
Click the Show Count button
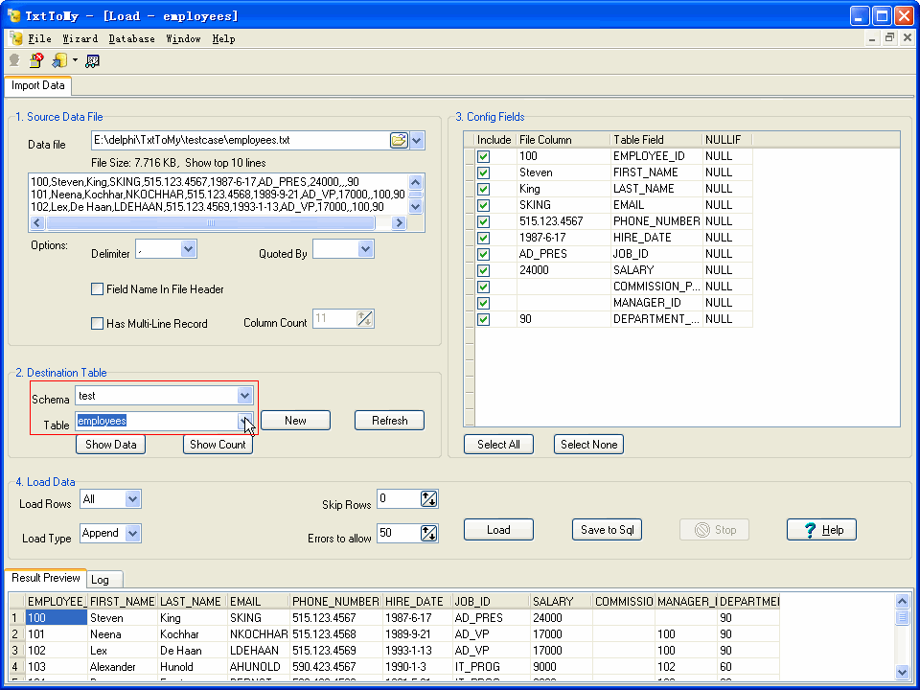[218, 444]
